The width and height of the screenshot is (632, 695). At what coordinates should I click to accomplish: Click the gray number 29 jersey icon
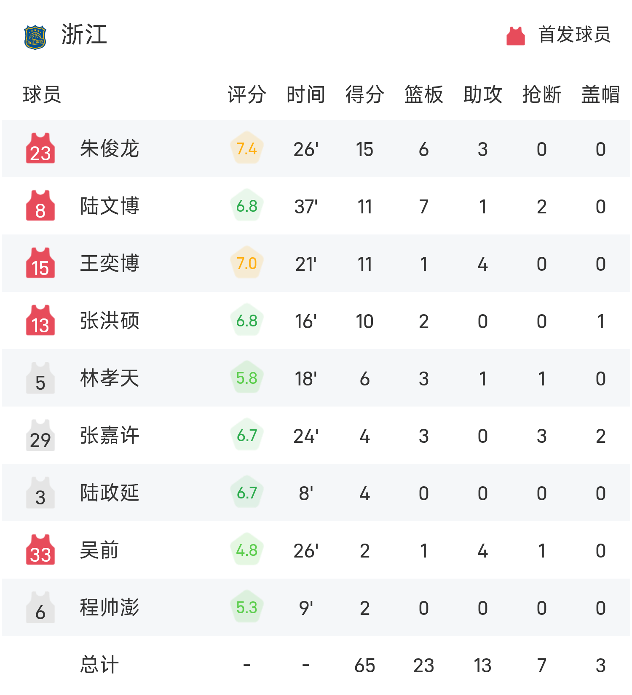point(40,435)
